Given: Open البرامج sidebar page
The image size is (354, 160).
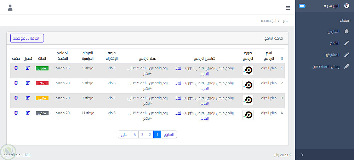Looking at the screenshot, I should pyautogui.click(x=332, y=43).
